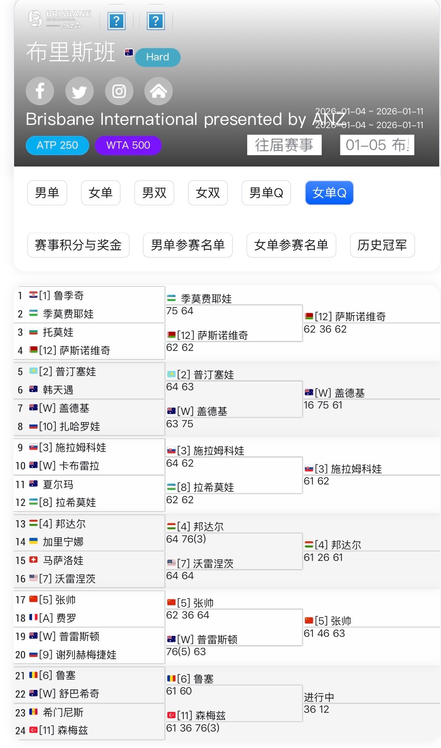Image resolution: width=441 pixels, height=748 pixels.
Task: Open 历史冠军 page
Action: [382, 245]
